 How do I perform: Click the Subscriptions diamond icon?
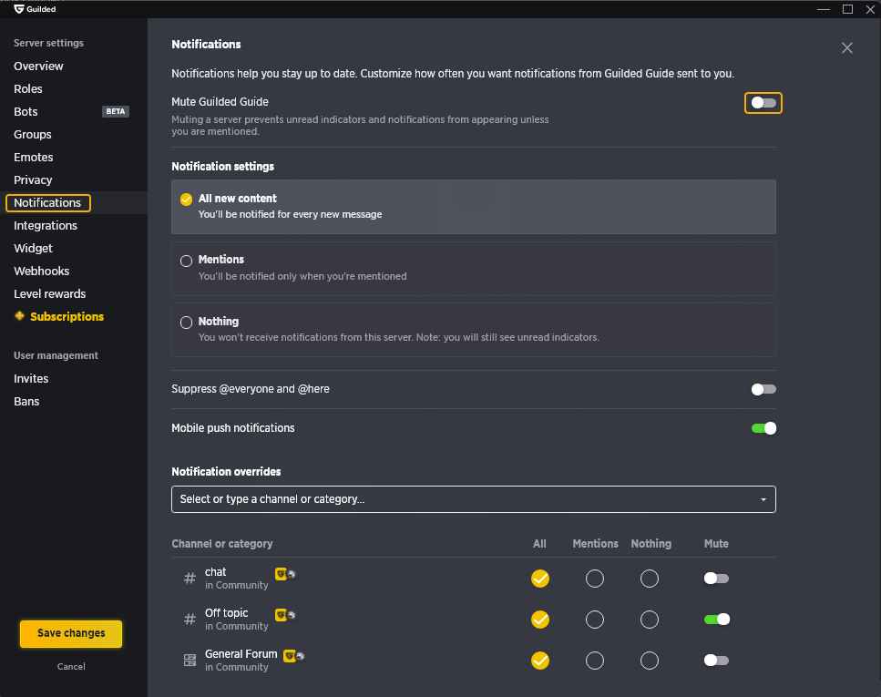pos(20,316)
